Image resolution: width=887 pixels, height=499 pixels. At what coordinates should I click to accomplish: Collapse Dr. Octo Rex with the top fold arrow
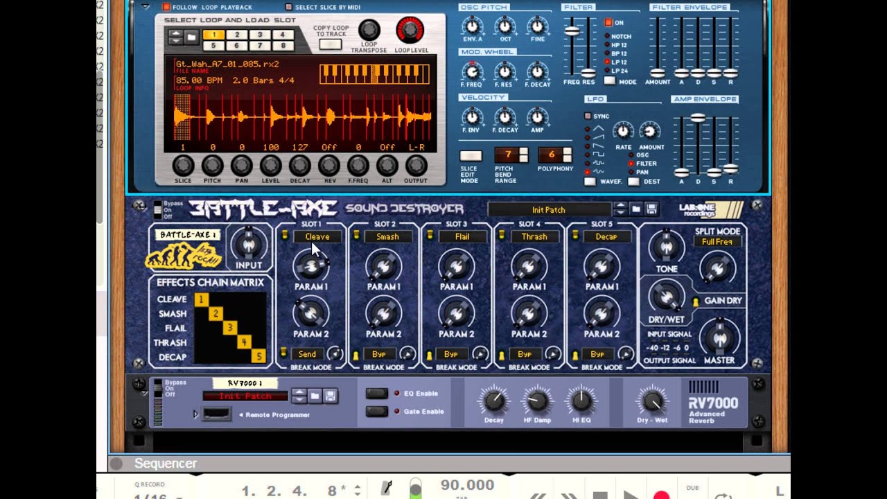click(x=146, y=6)
